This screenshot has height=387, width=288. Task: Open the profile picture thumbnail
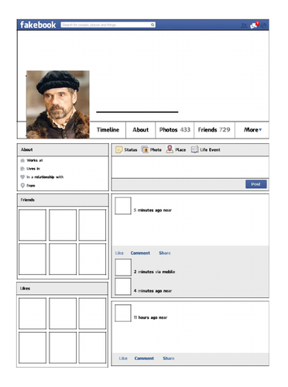[x=58, y=104]
